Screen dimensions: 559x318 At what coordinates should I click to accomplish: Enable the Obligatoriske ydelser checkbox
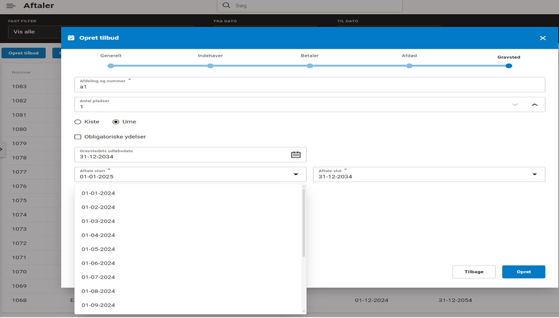[78, 137]
